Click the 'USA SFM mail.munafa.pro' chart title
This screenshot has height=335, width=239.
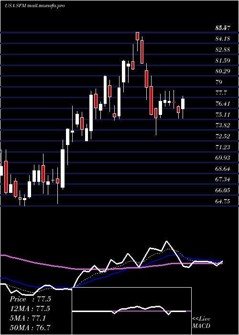(35, 6)
